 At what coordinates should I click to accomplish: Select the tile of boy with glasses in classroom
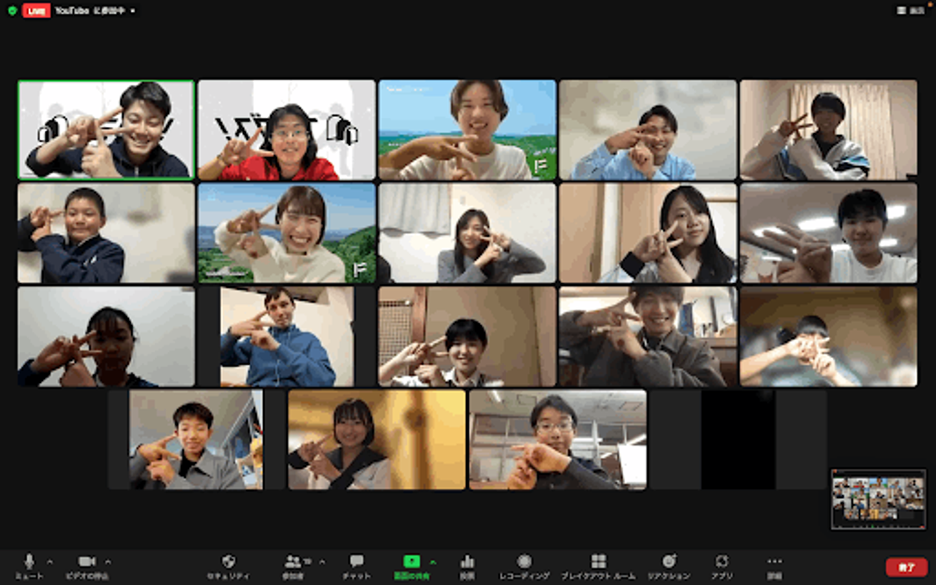pos(558,439)
